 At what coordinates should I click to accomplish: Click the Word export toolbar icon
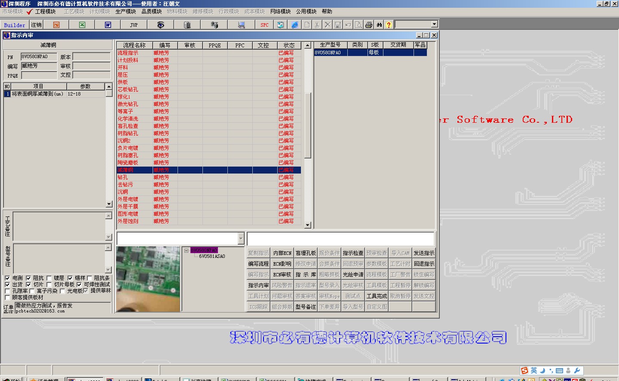pos(108,25)
